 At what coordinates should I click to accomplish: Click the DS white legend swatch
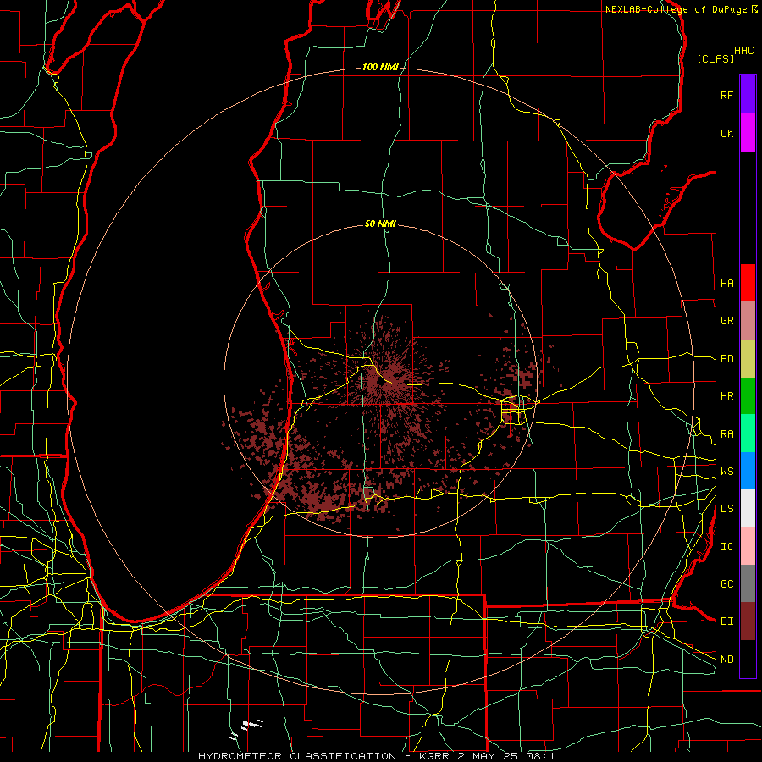[748, 508]
